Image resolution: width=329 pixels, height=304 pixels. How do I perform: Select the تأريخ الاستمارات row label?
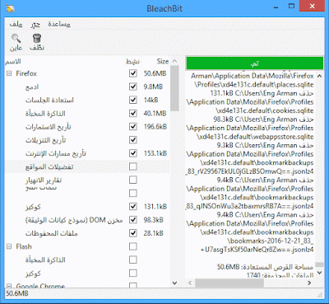tap(49, 127)
